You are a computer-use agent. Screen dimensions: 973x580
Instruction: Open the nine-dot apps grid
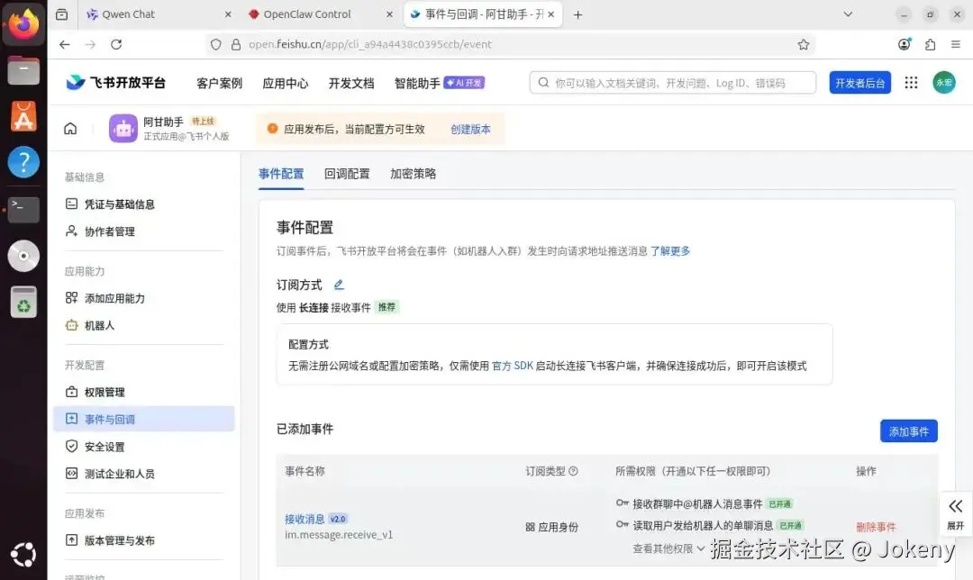911,83
